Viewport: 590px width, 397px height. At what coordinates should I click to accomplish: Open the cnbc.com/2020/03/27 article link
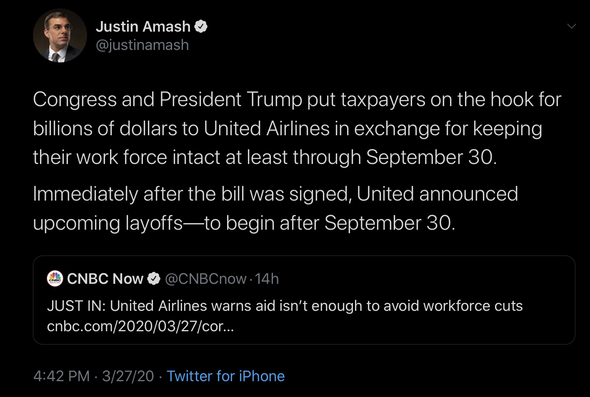pyautogui.click(x=140, y=327)
